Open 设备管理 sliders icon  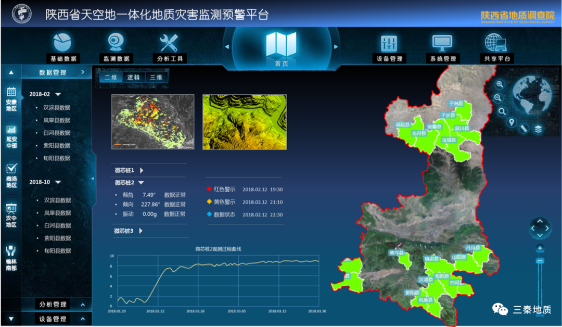389,43
